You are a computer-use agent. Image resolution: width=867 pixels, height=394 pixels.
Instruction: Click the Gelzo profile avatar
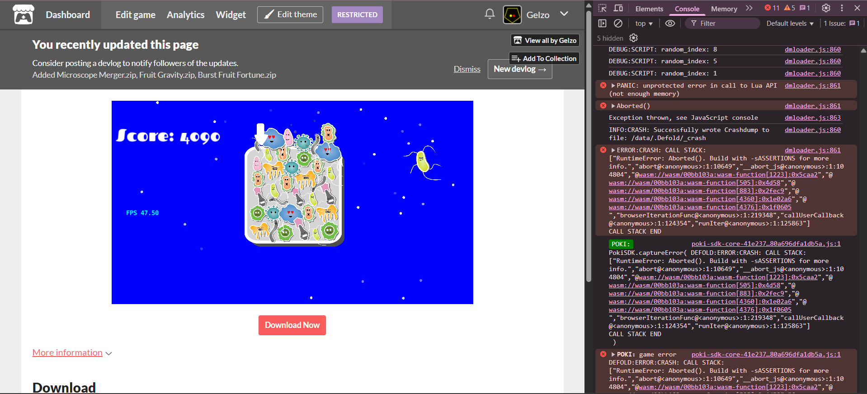point(513,15)
